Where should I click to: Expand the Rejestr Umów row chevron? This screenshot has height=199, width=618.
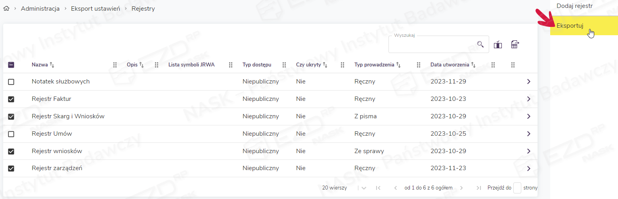[528, 134]
